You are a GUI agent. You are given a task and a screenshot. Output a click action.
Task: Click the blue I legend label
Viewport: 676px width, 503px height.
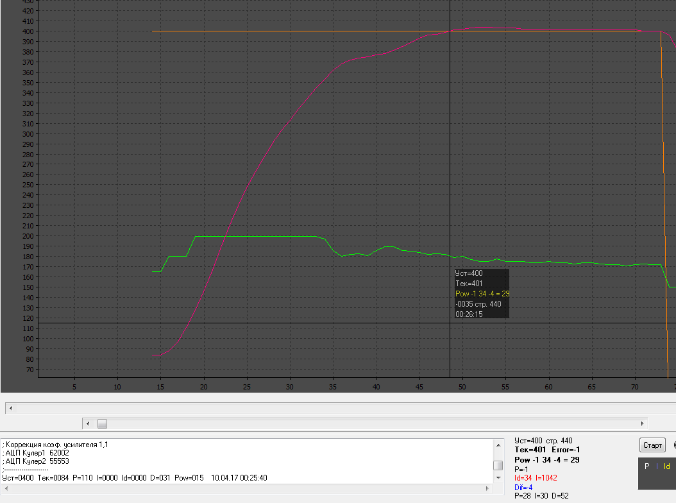(657, 466)
